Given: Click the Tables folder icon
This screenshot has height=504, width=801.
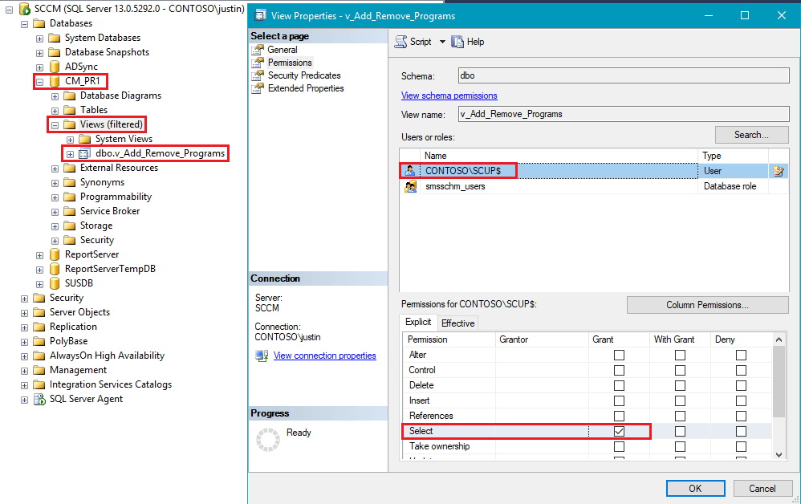Looking at the screenshot, I should 70,110.
